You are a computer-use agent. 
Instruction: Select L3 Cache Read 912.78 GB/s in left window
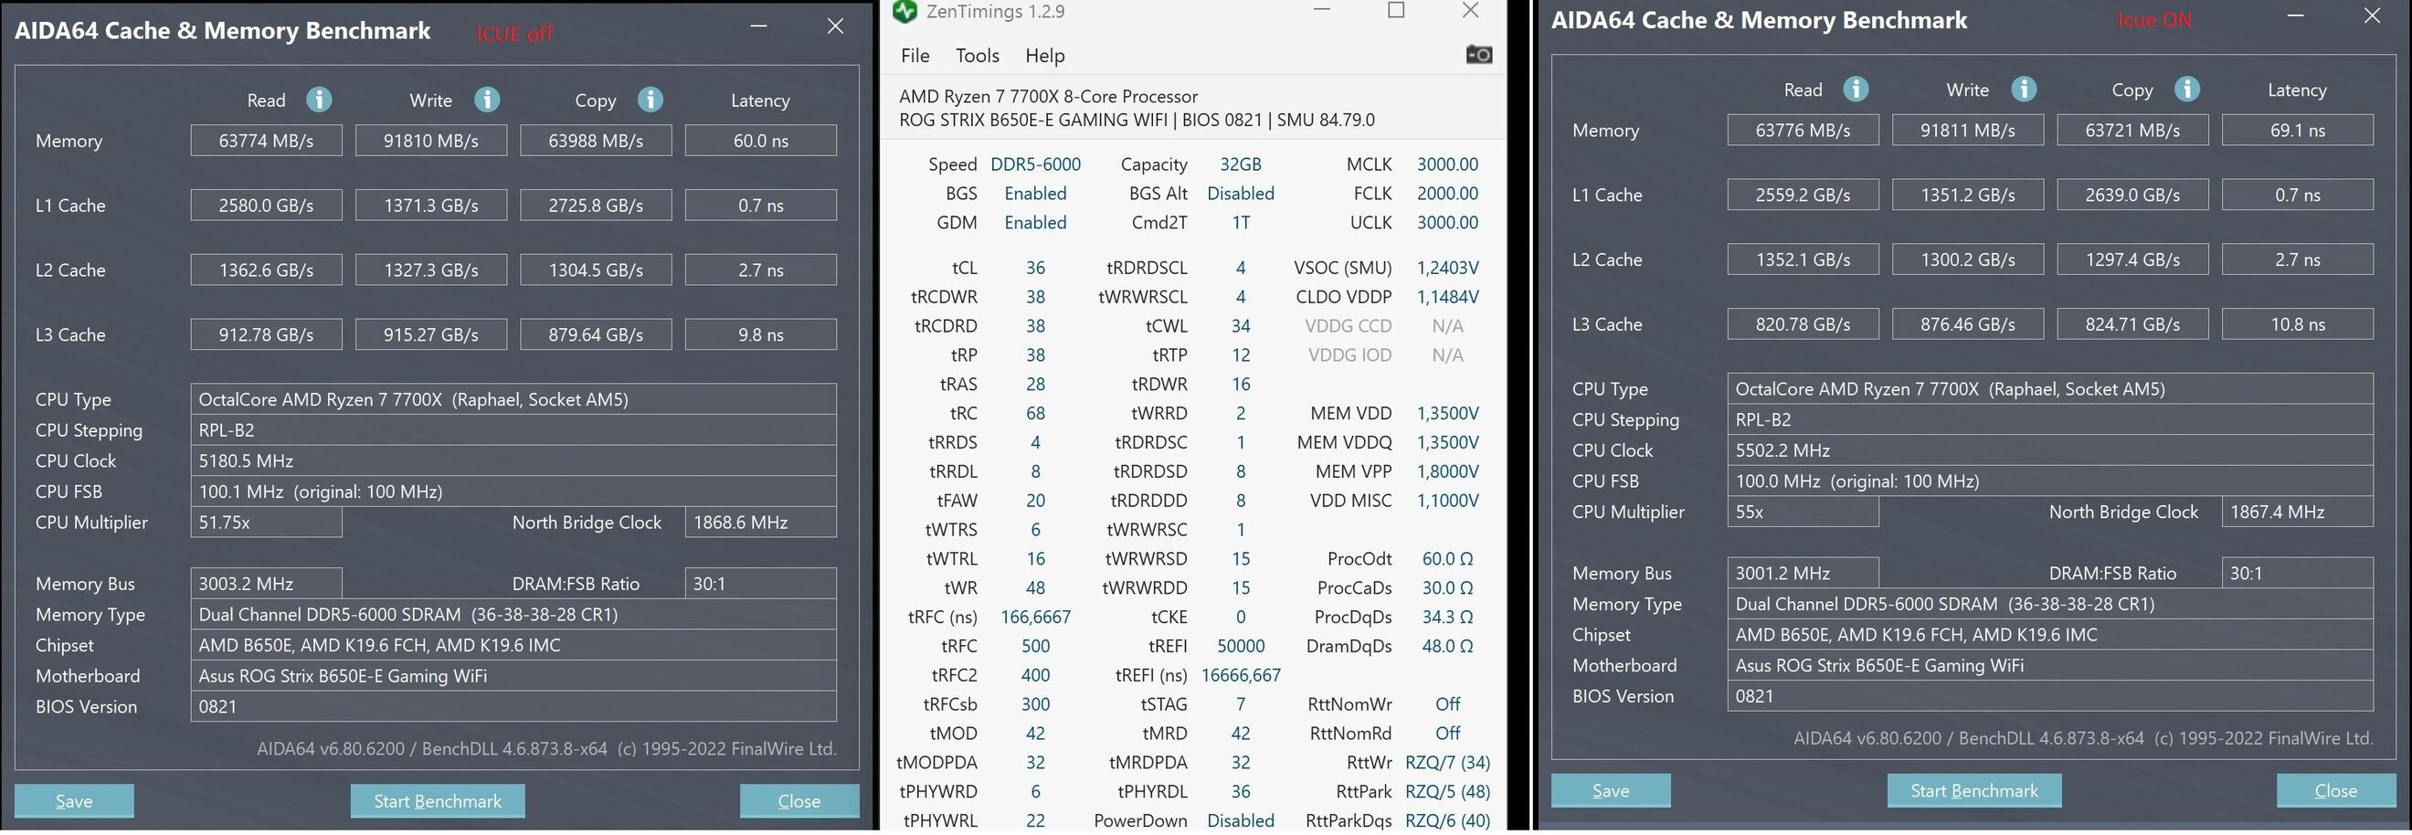[266, 334]
